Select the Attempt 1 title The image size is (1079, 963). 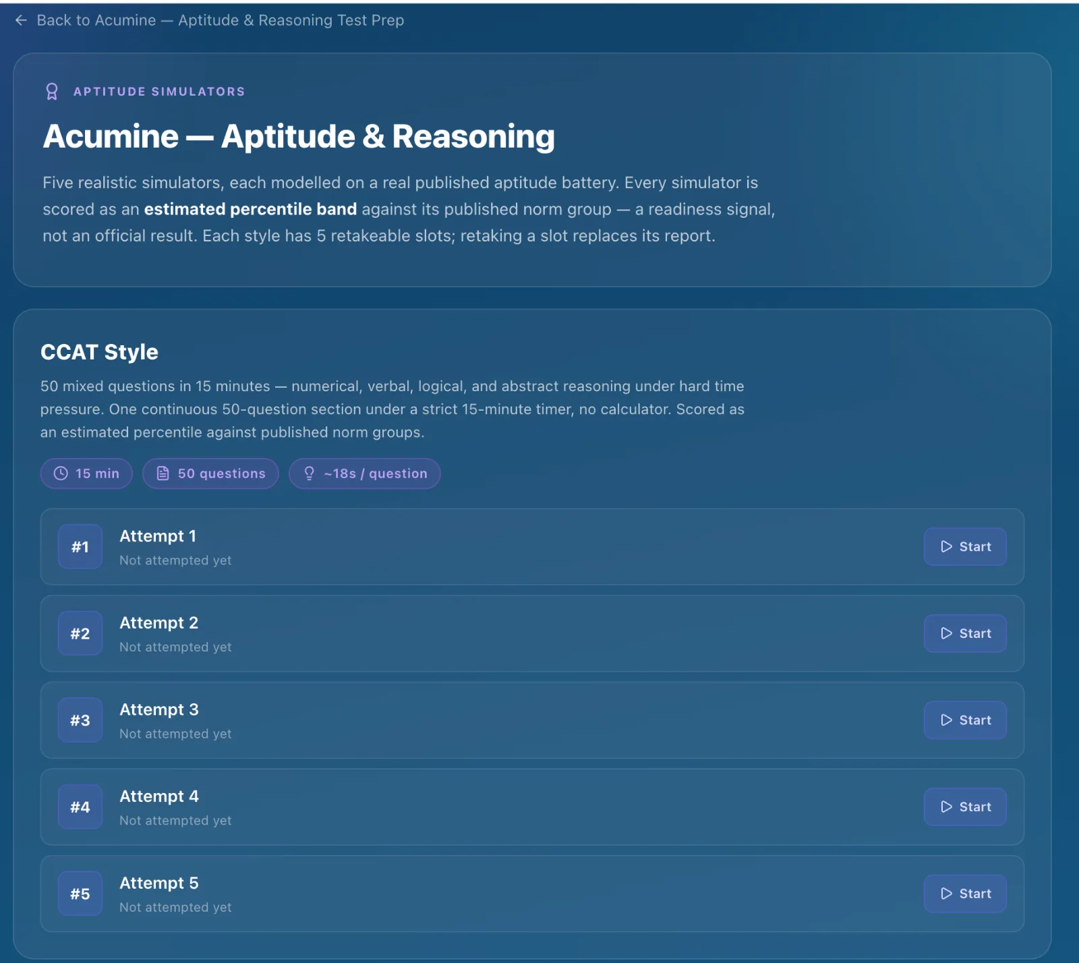(158, 536)
